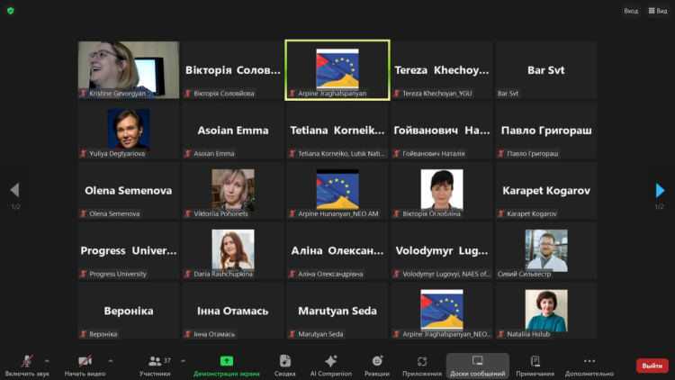Image resolution: width=675 pixels, height=380 pixels.
Task: Expand the chevron next to Участники
Action: (184, 360)
